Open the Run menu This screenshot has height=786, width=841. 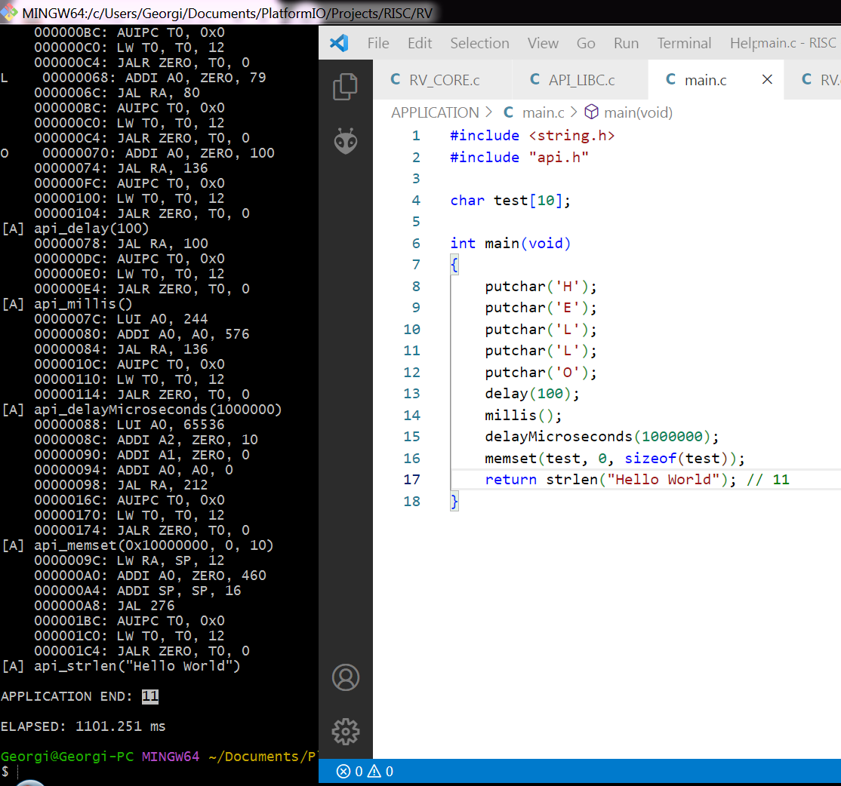coord(626,44)
